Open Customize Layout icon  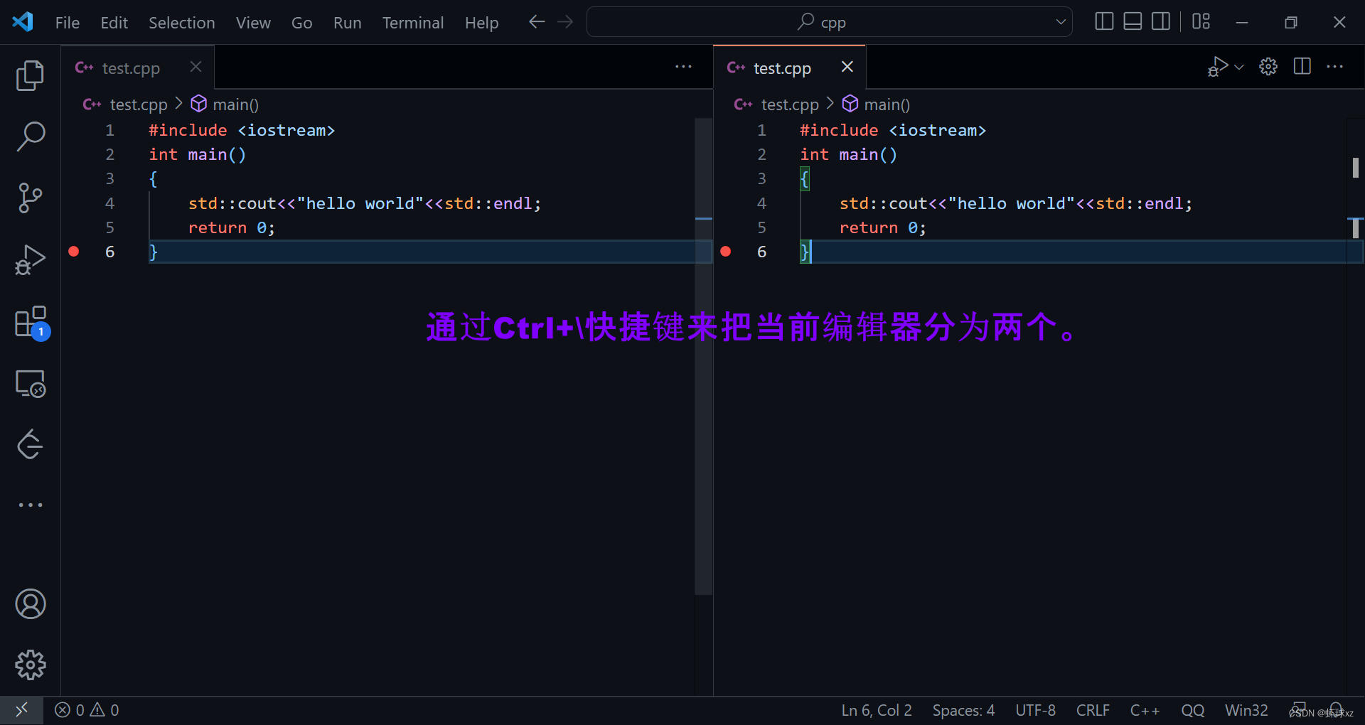(1201, 22)
